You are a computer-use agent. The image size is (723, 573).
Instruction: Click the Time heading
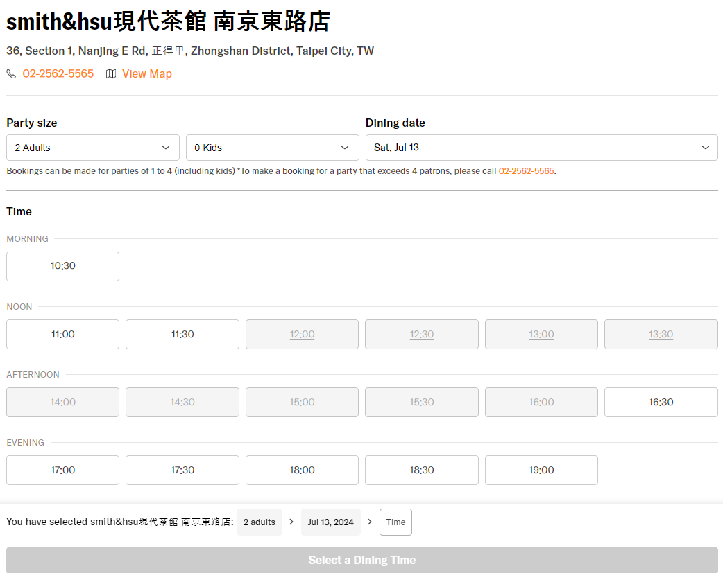[19, 212]
